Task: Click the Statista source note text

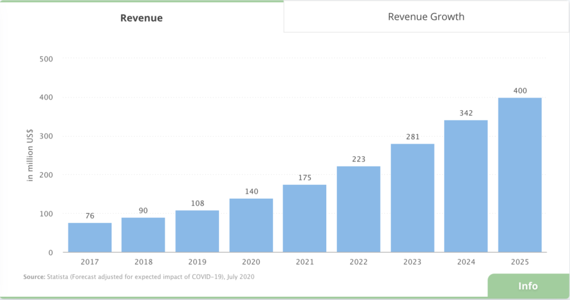Action: tap(141, 277)
